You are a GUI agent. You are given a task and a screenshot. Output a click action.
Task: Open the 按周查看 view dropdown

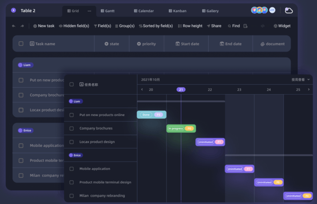pyautogui.click(x=300, y=80)
